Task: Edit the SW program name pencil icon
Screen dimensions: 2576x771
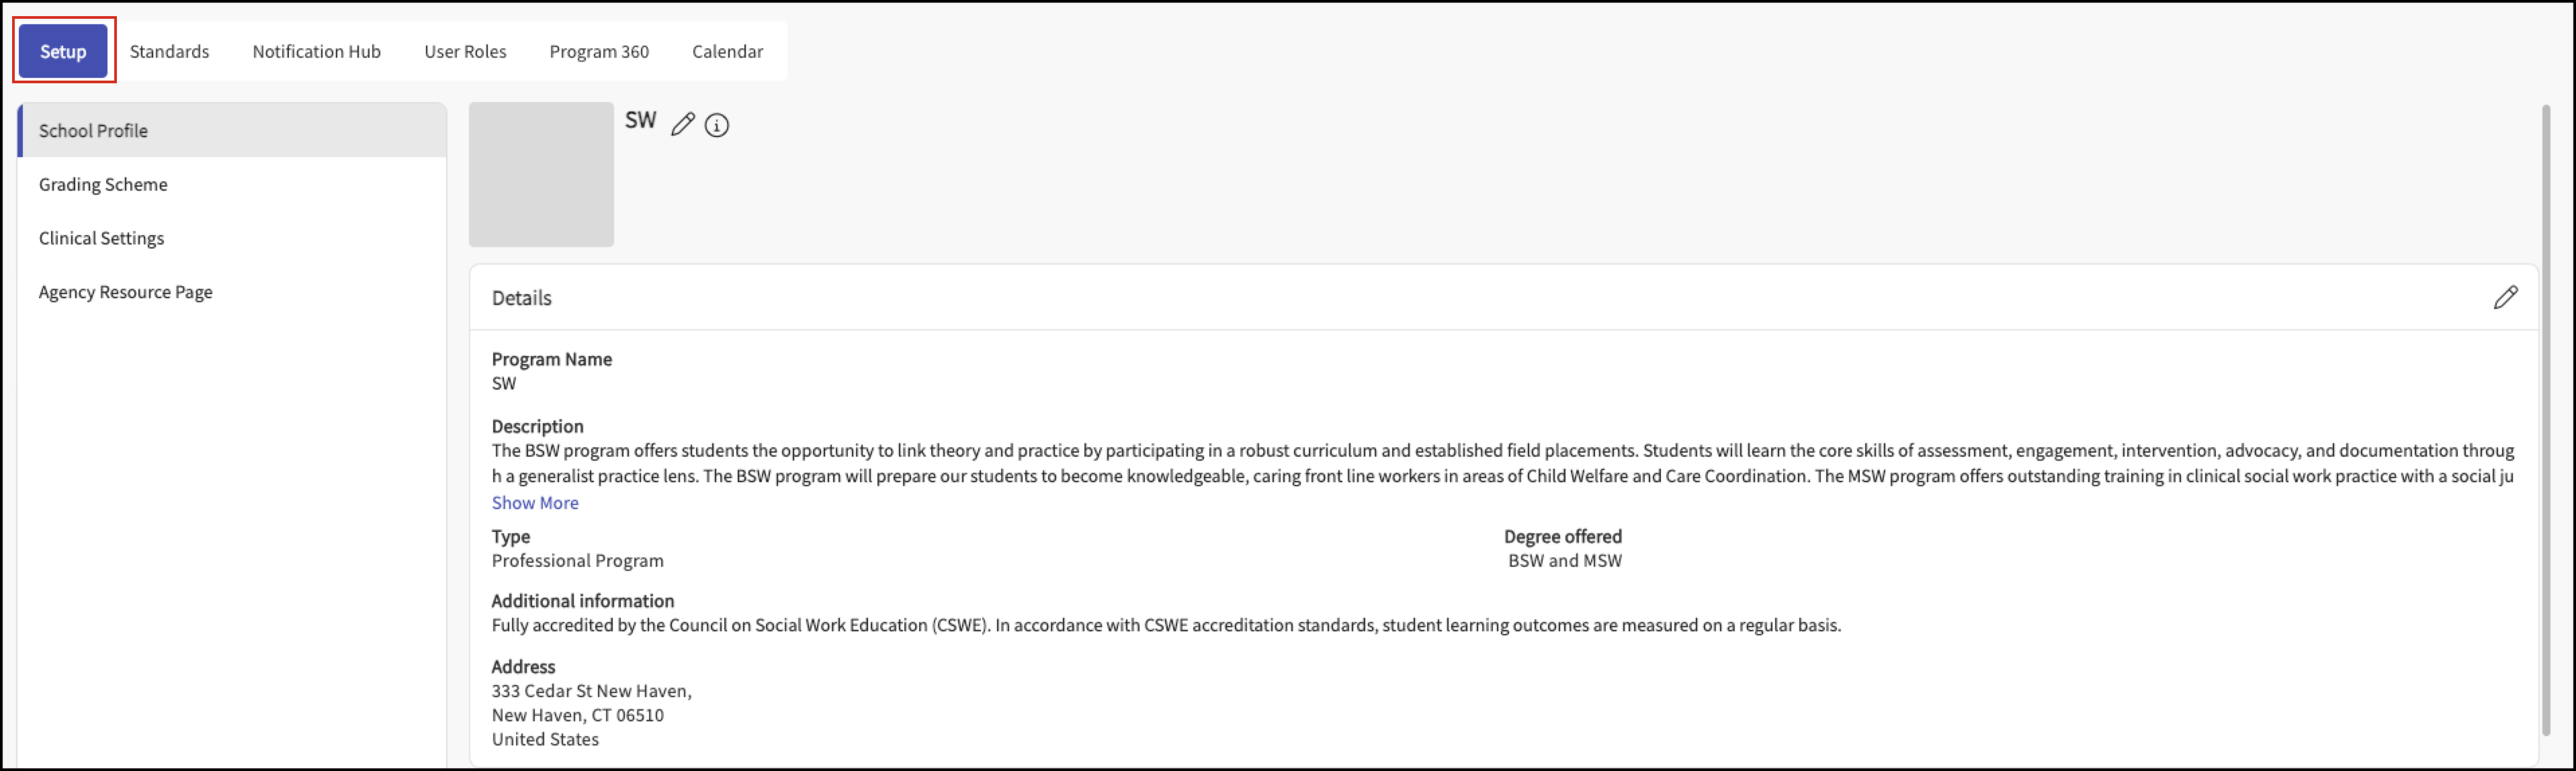Action: 682,125
